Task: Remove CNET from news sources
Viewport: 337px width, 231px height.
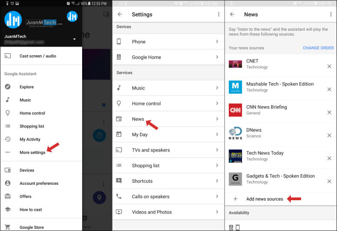Action: 329,66
